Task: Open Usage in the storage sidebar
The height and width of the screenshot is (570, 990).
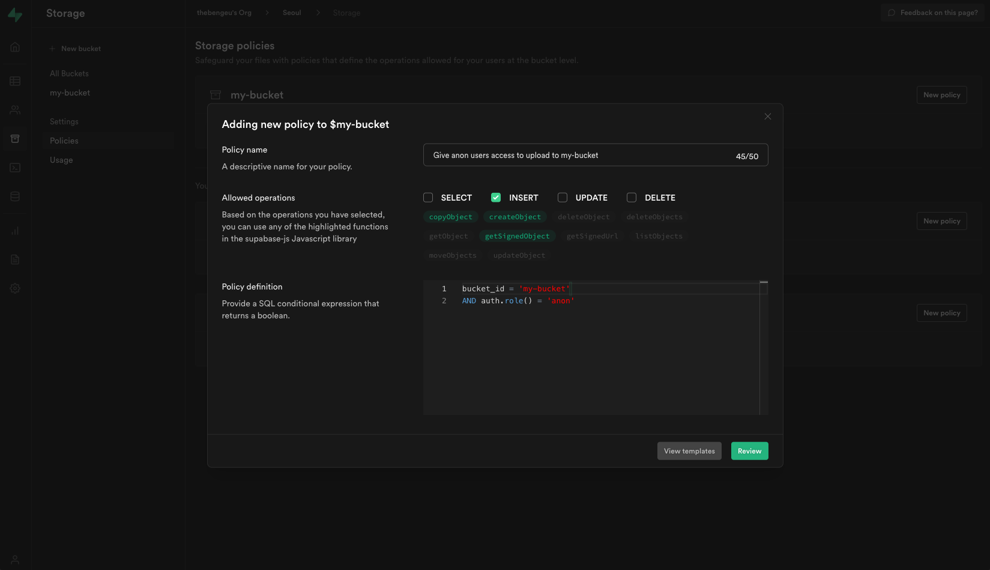Action: [x=61, y=160]
